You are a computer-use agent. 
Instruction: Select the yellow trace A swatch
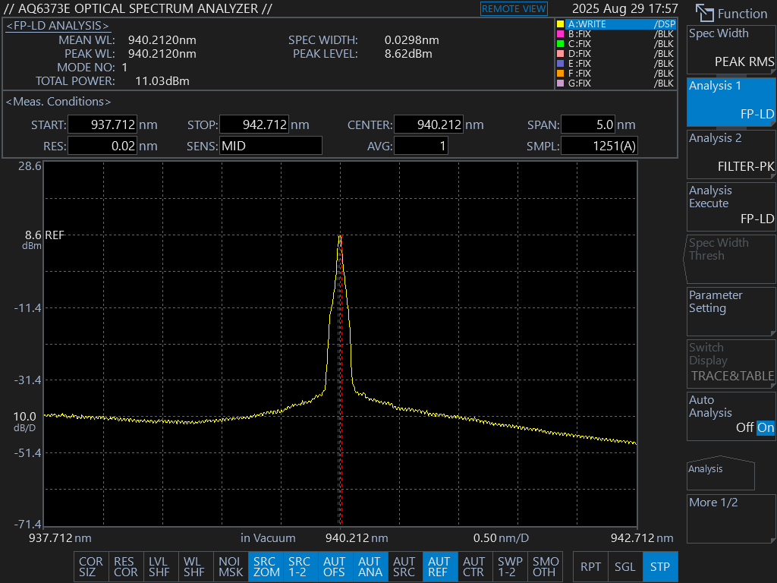click(x=561, y=24)
